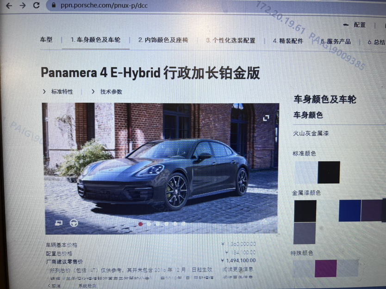Choose the white standard color swatch
Screen dimensions: 386x289
pos(306,172)
